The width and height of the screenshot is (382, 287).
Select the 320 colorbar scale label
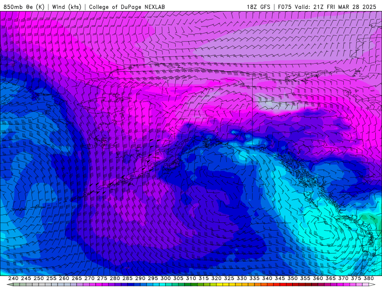(x=216, y=278)
